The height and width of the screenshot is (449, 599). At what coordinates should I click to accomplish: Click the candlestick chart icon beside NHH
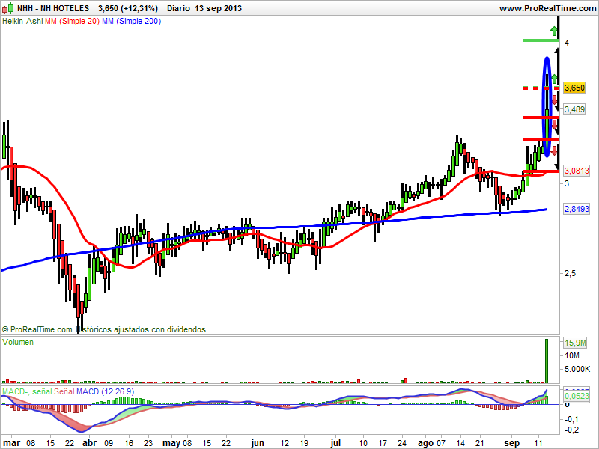click(x=7, y=8)
